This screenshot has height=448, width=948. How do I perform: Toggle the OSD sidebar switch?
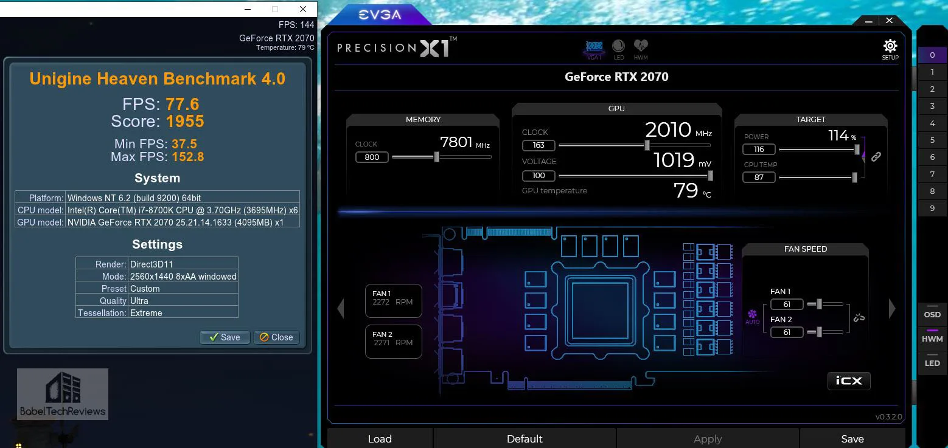(932, 314)
